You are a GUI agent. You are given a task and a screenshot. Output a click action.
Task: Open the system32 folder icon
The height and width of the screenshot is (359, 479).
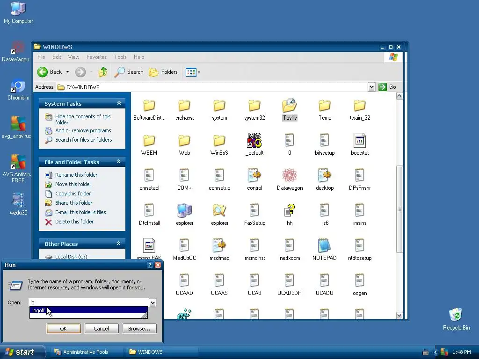(x=254, y=106)
